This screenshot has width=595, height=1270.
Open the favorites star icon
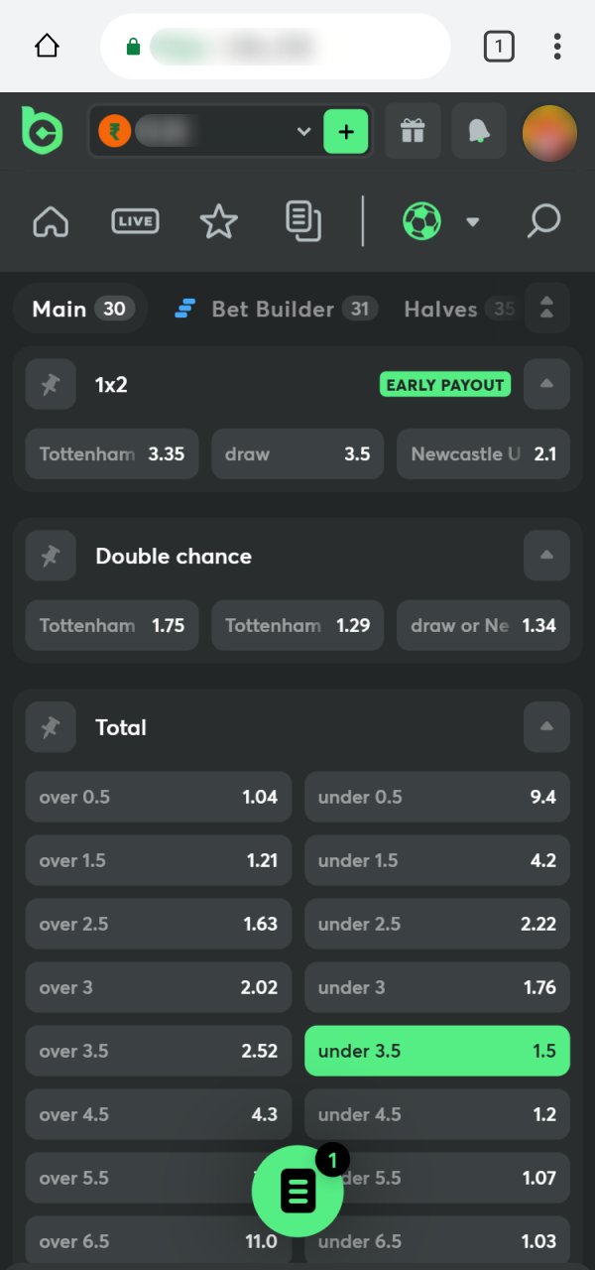(x=218, y=221)
